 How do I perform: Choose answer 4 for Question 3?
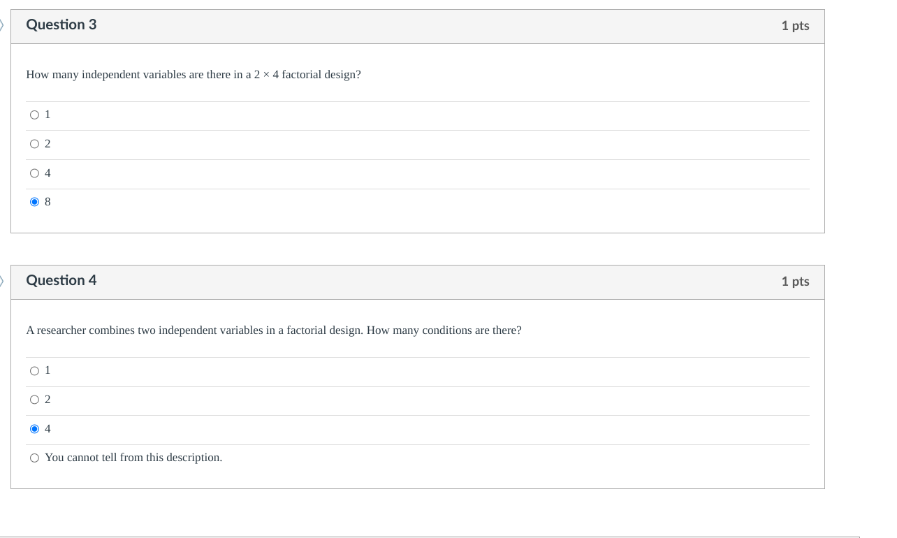[34, 173]
